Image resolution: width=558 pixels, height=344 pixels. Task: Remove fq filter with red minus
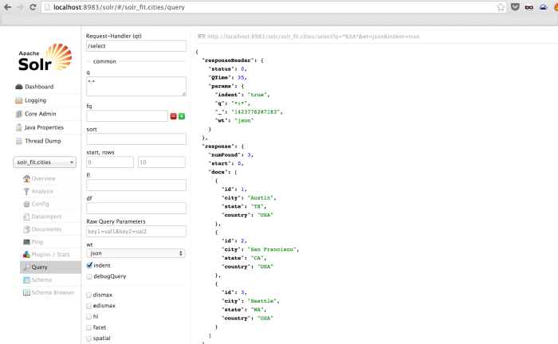point(173,116)
